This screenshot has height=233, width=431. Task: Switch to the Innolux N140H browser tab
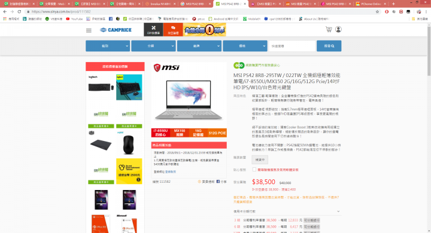coord(160,4)
